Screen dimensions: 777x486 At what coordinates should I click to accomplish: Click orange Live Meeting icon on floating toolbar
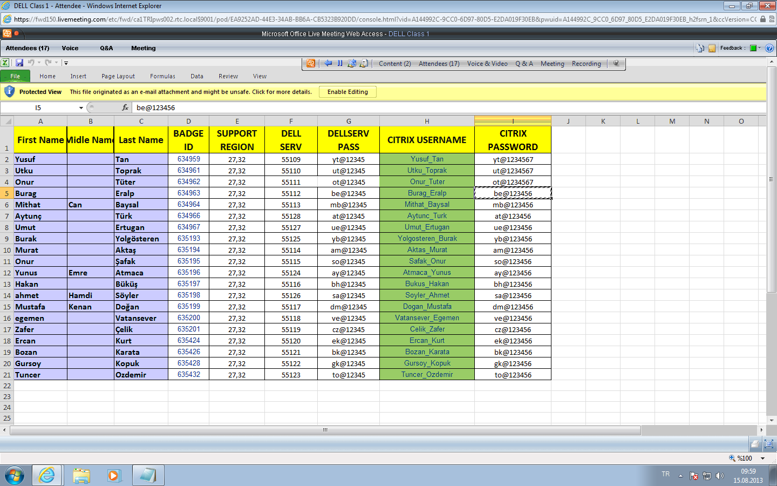(311, 63)
